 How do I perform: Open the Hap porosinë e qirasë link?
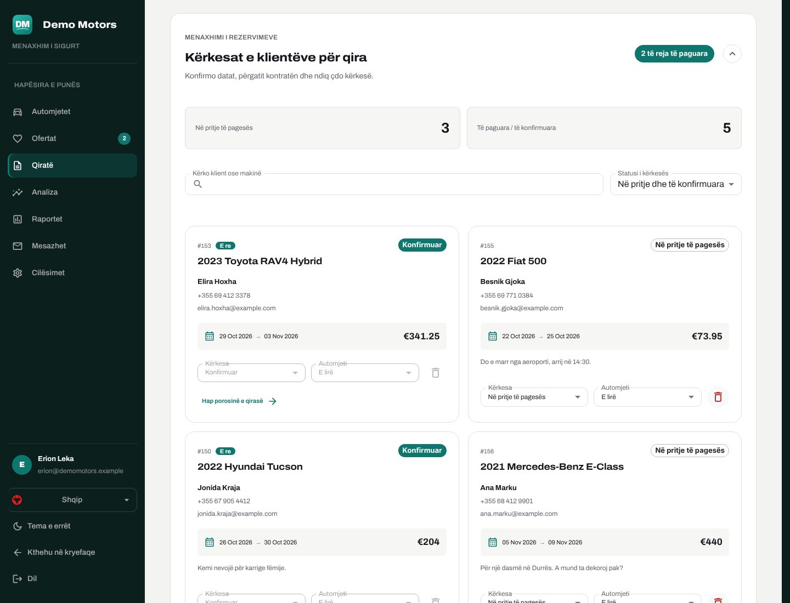[239, 401]
